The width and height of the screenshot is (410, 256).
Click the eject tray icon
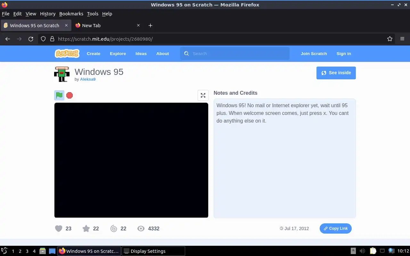353,251
